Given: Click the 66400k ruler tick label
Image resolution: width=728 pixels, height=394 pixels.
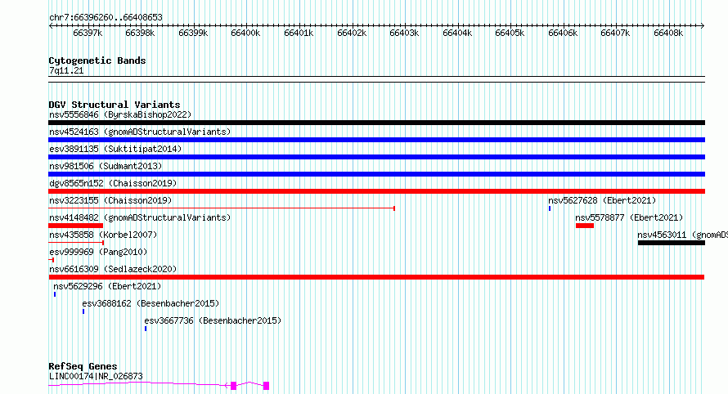Looking at the screenshot, I should [x=245, y=33].
